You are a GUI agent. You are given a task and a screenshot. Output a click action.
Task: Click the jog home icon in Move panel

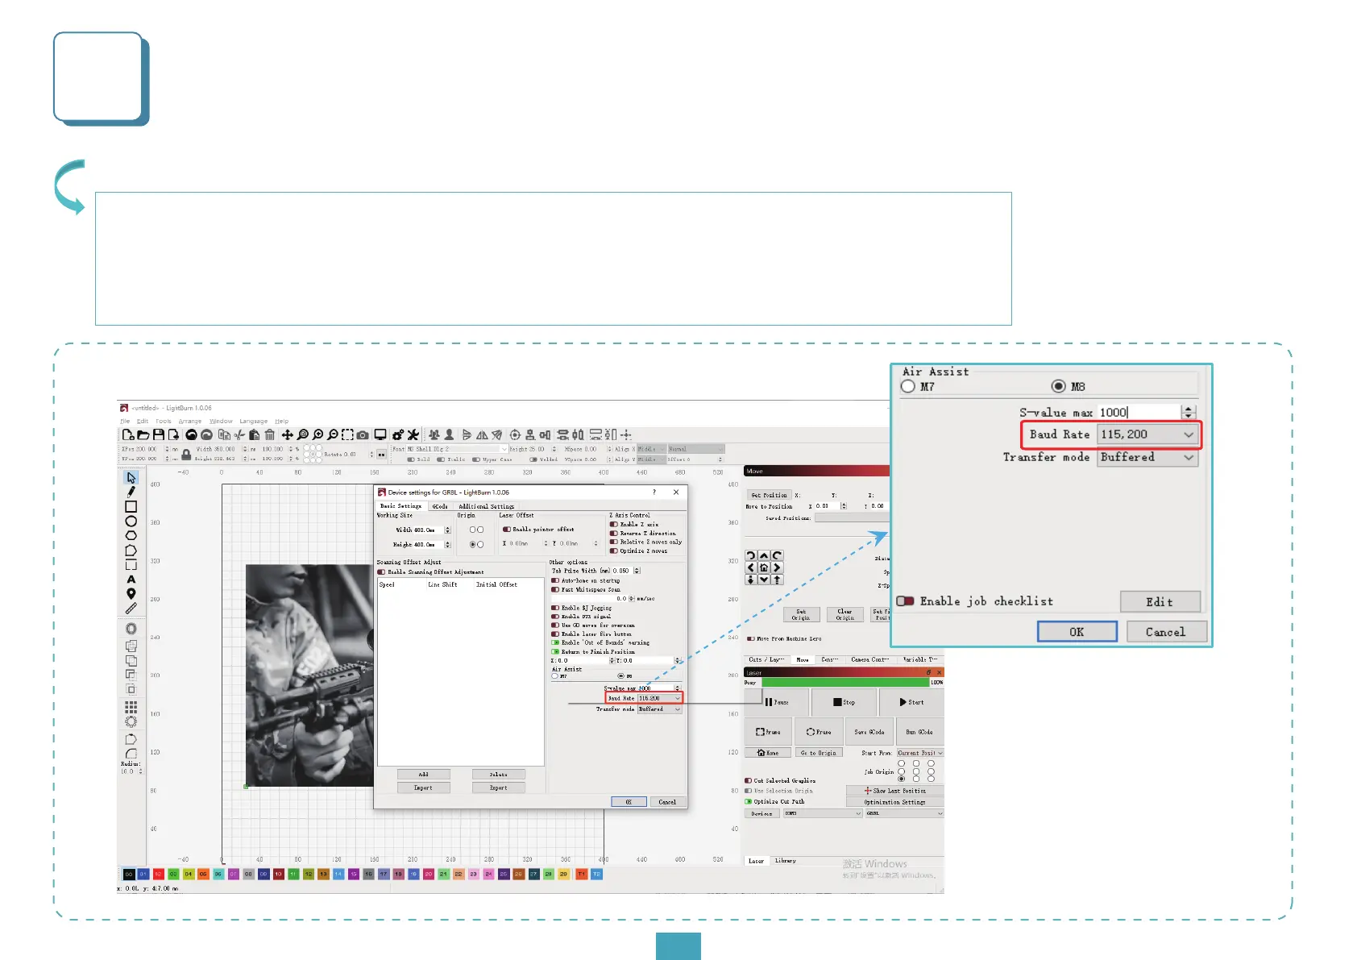click(x=764, y=567)
